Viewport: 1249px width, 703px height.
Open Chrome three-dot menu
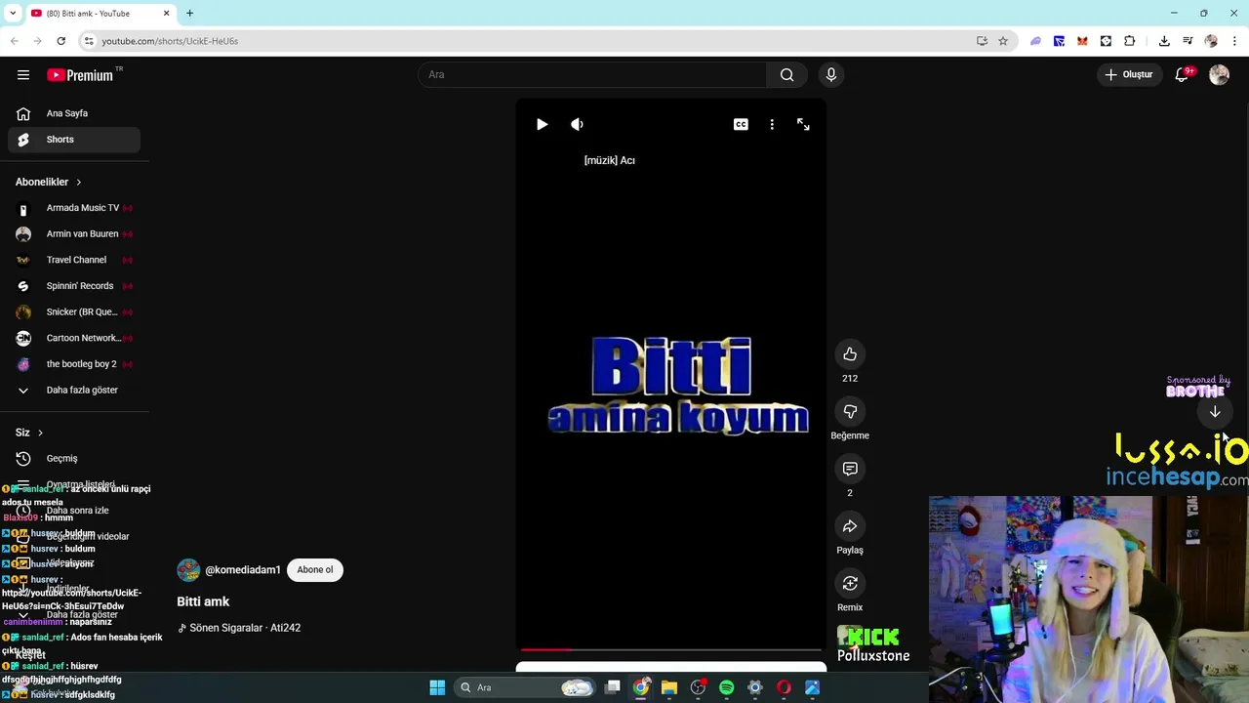click(x=1235, y=41)
